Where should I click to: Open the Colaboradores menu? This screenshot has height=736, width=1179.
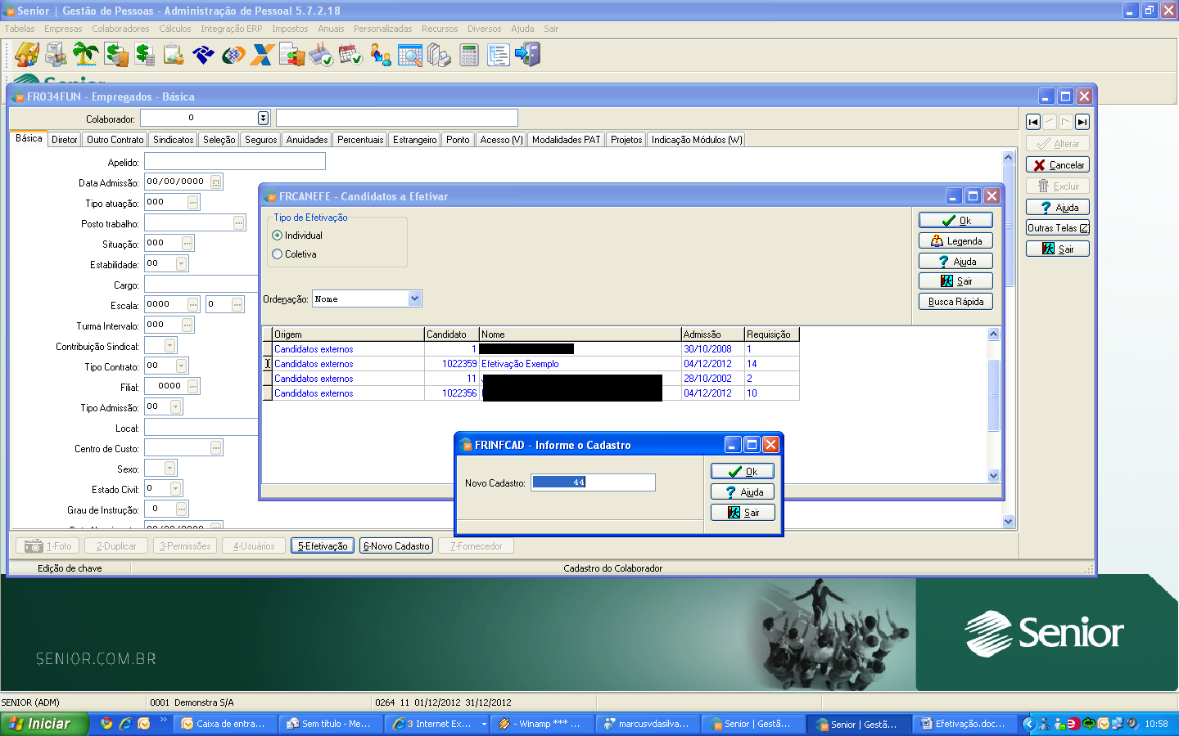(x=120, y=29)
